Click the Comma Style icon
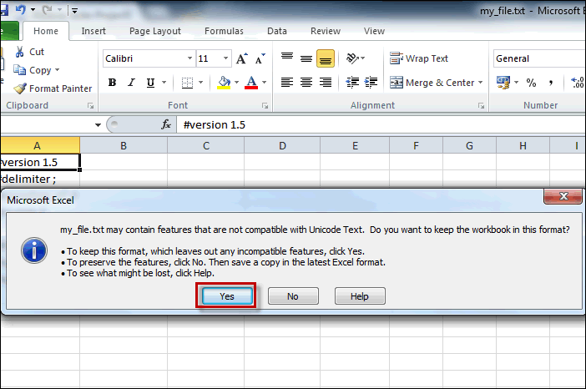This screenshot has height=389, width=586. coord(550,83)
